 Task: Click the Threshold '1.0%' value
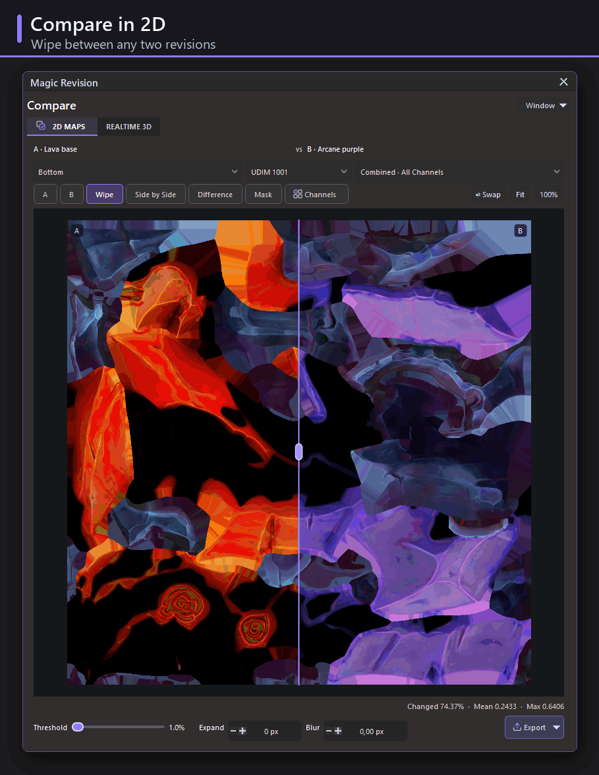point(177,728)
